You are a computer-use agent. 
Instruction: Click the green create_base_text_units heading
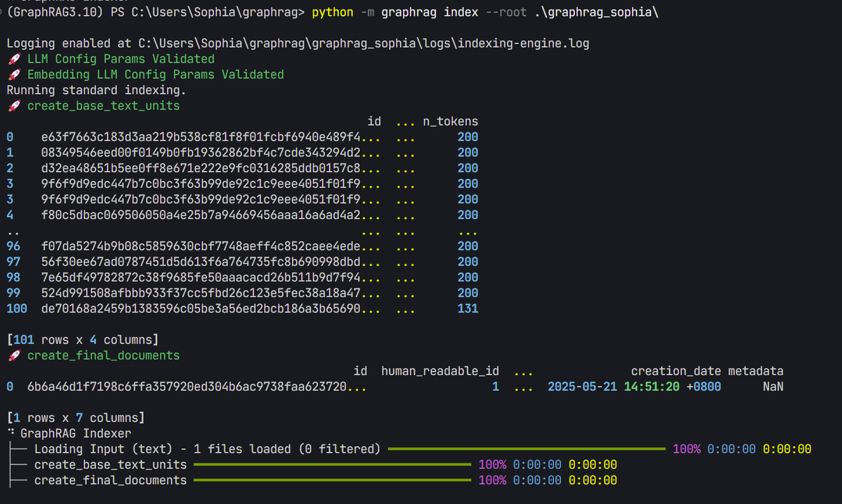pos(103,106)
